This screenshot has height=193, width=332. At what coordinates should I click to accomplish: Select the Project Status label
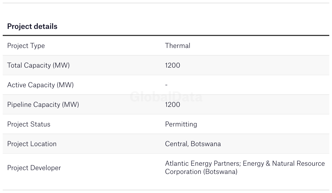tap(29, 124)
